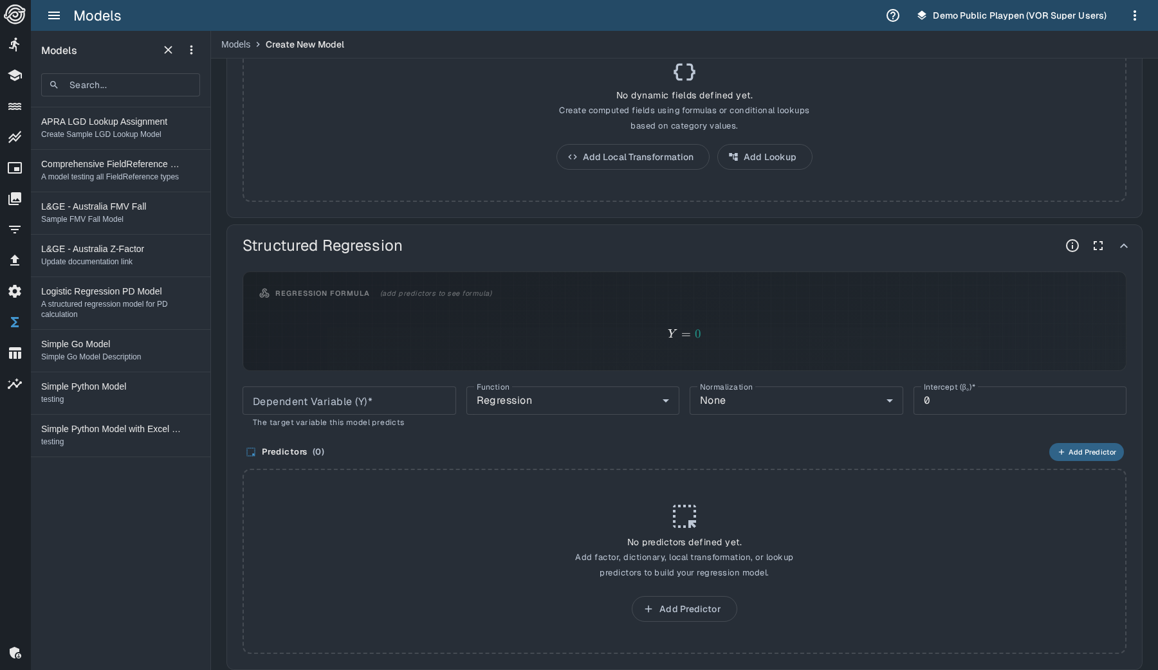This screenshot has height=670, width=1158.
Task: Show Structured Regression info icon
Action: 1072,246
